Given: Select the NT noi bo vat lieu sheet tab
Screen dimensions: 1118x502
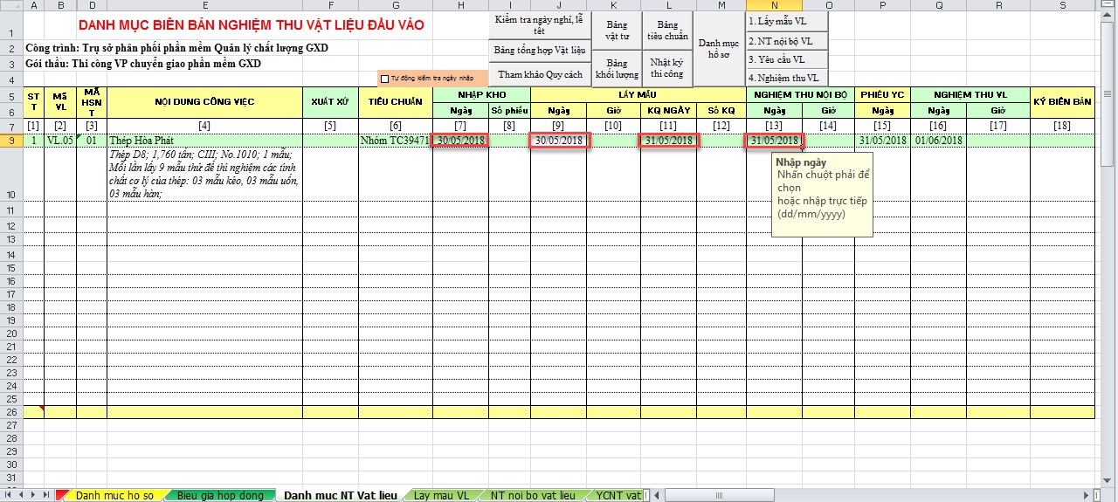Looking at the screenshot, I should pyautogui.click(x=533, y=495).
